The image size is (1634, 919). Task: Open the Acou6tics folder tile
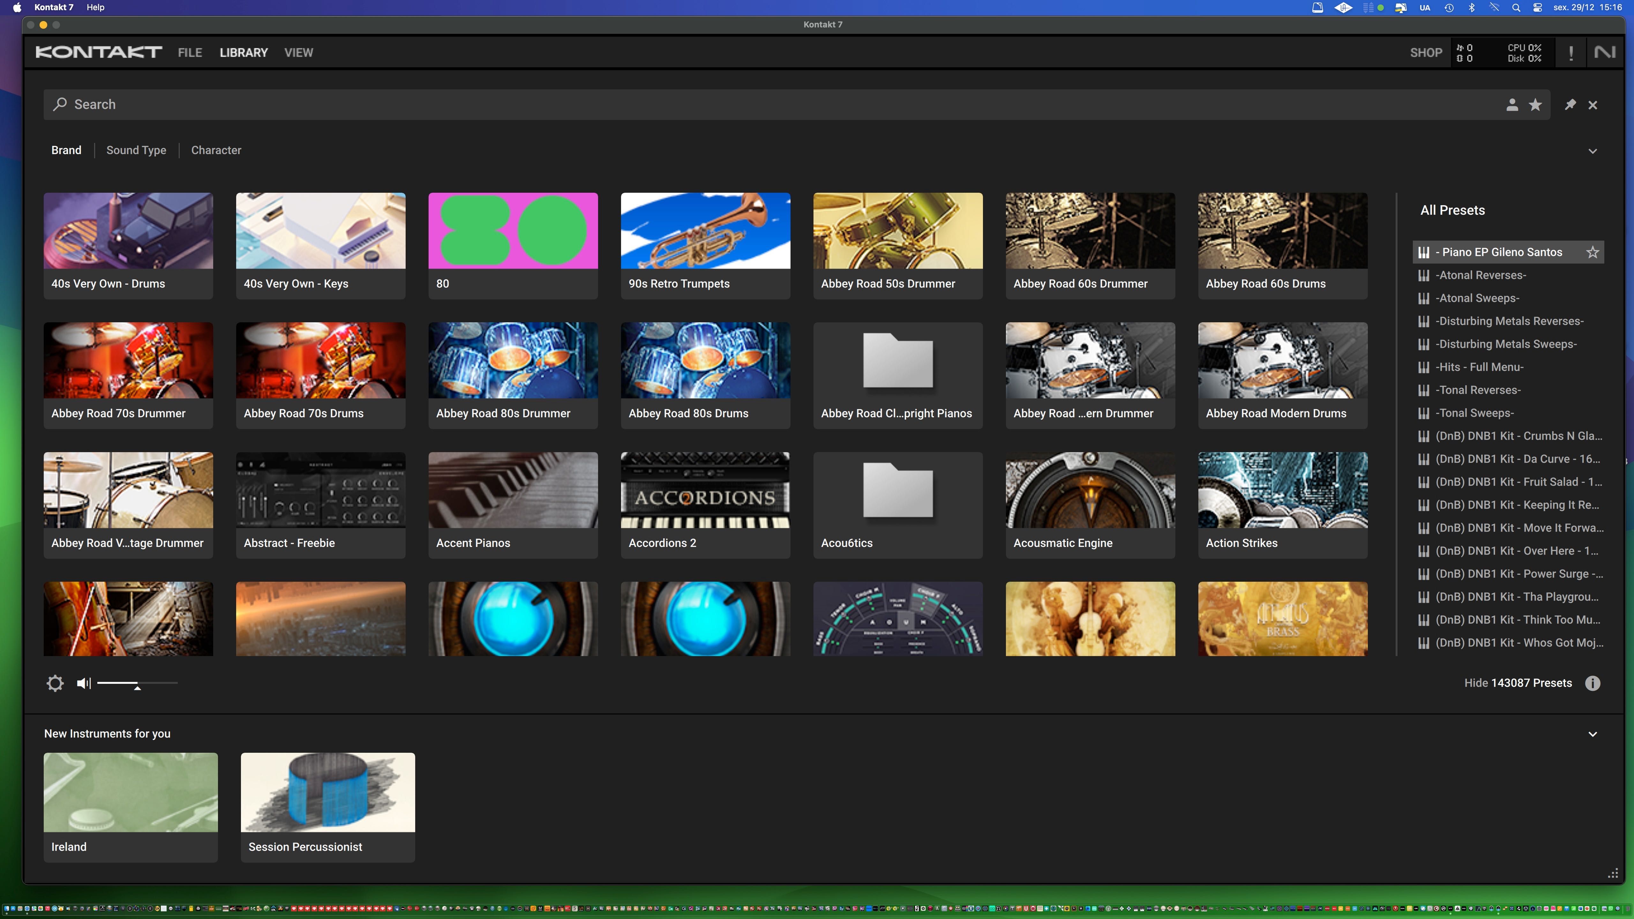(898, 505)
